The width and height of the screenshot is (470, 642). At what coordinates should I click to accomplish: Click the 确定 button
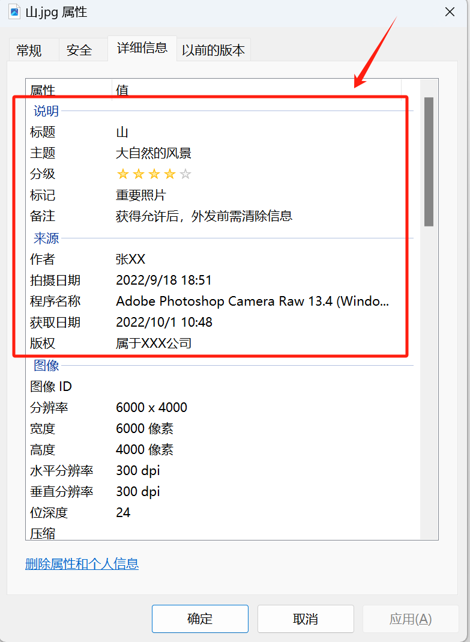coord(200,619)
